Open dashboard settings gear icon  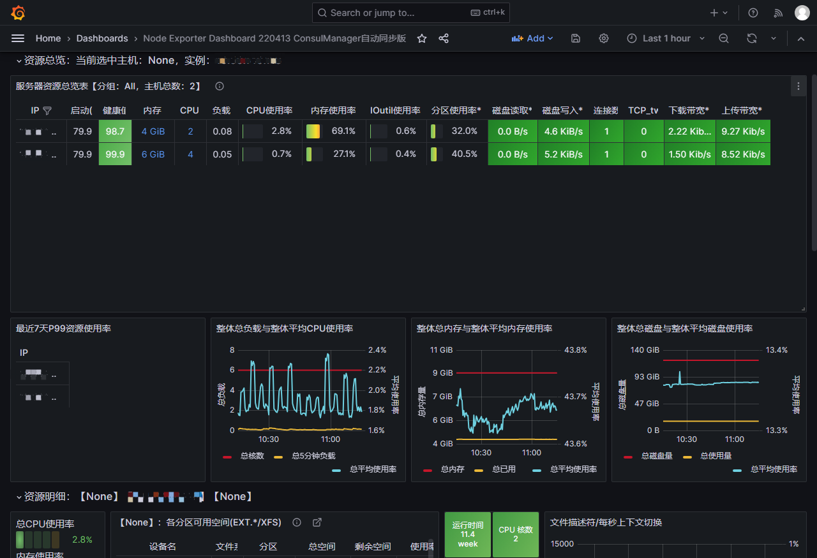(603, 38)
